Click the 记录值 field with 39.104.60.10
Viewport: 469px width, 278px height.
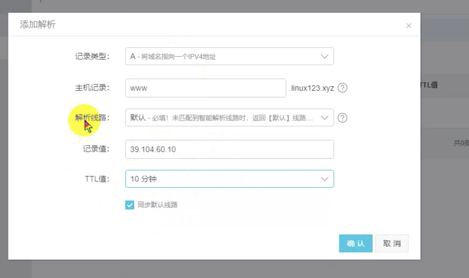coord(229,149)
